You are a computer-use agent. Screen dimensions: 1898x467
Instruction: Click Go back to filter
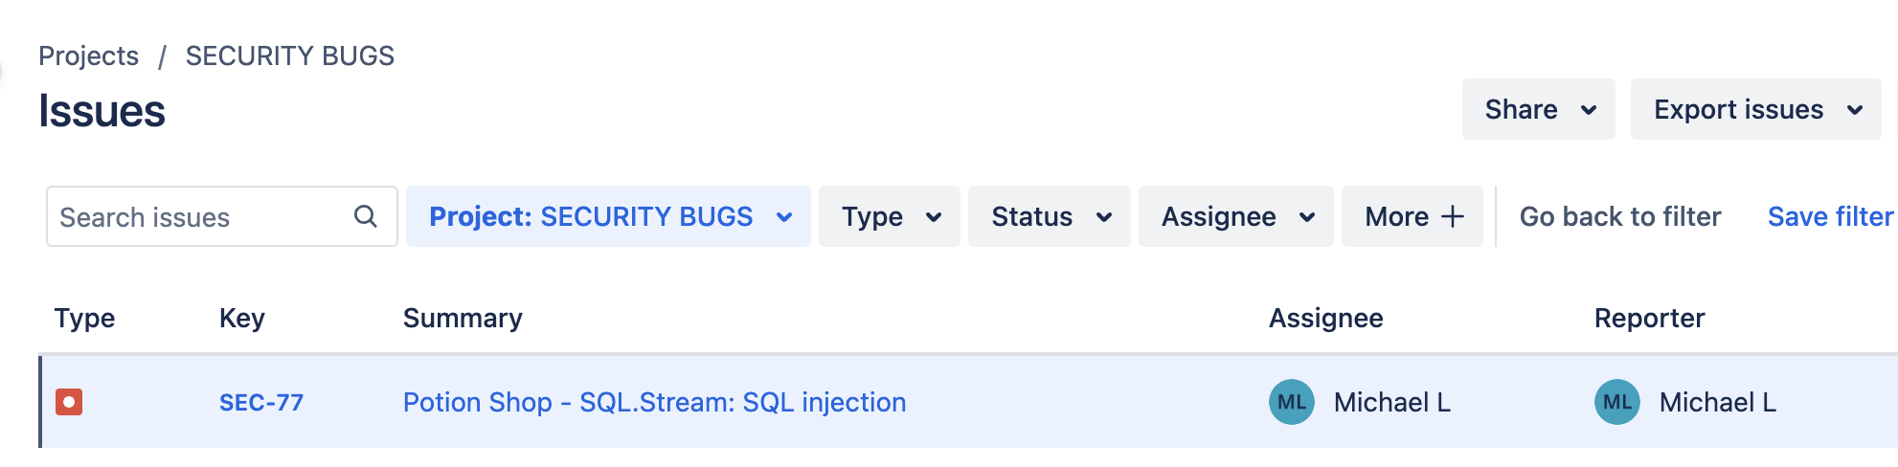click(1620, 216)
